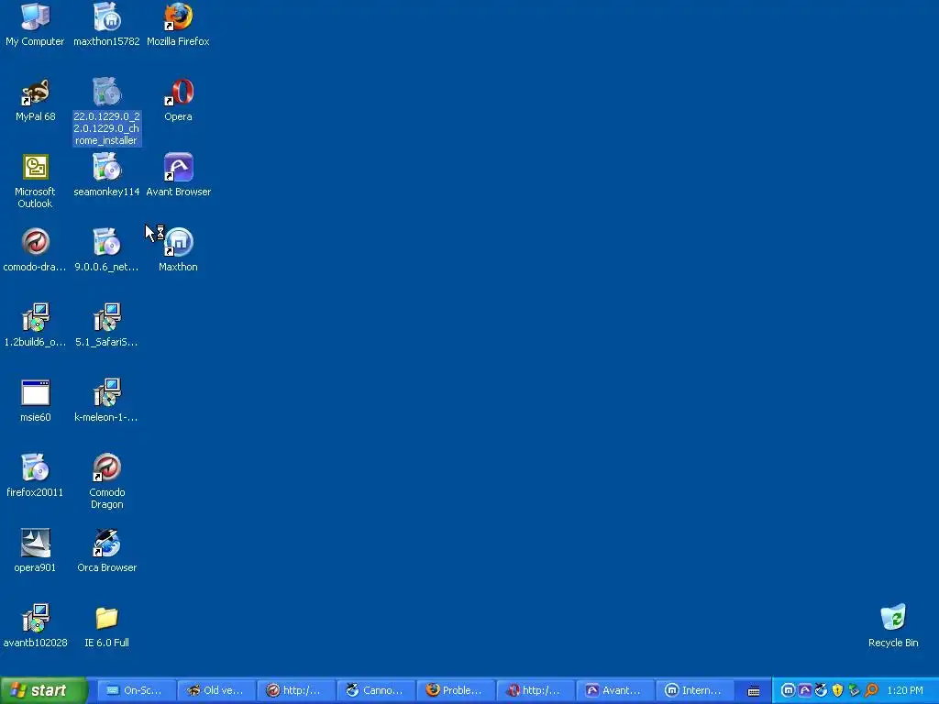Switch to Old ve... taskbar window

[216, 690]
